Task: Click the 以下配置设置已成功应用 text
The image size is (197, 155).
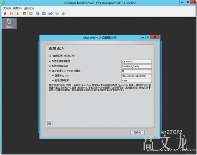Action: 62,56
